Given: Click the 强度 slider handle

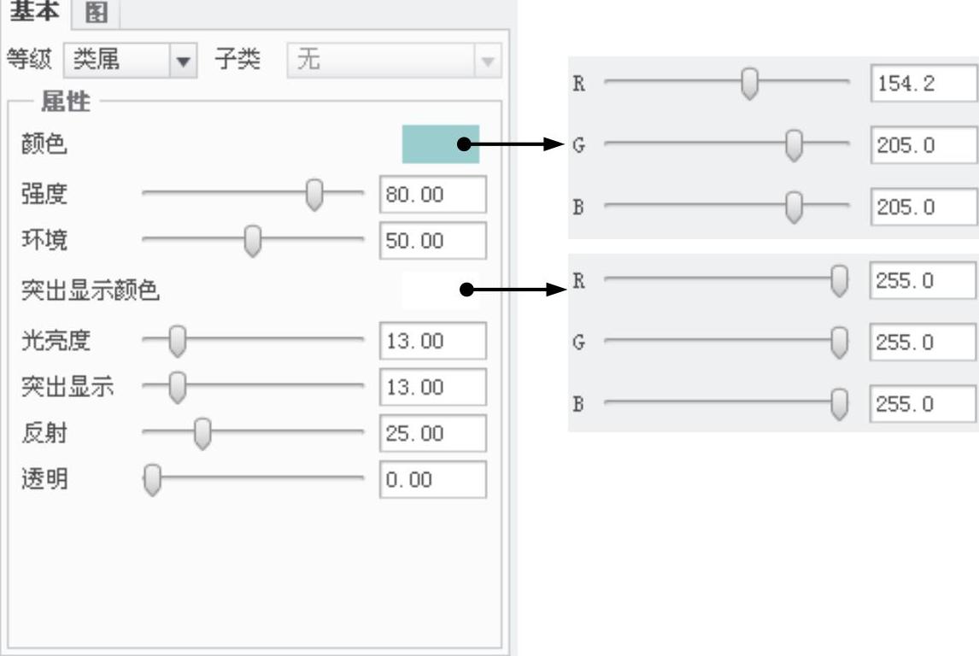Looking at the screenshot, I should pos(314,195).
